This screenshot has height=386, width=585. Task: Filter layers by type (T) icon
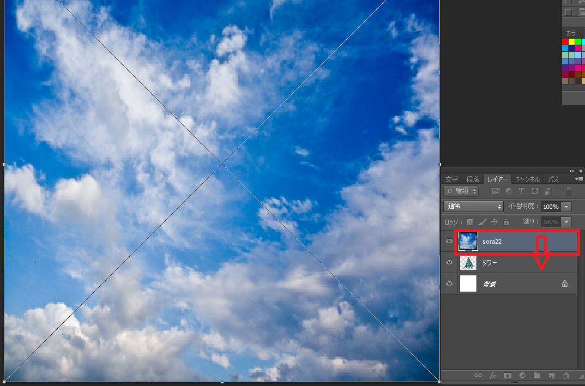(x=521, y=191)
